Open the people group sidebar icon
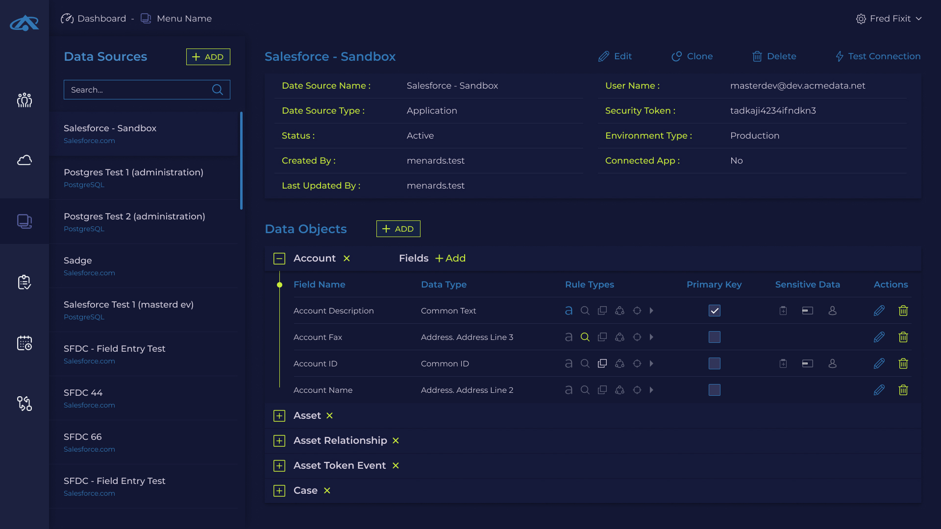This screenshot has width=941, height=529. 25,100
